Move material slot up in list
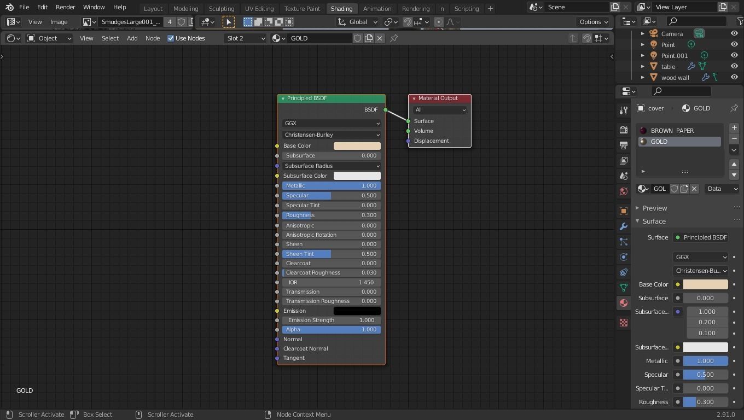The height and width of the screenshot is (420, 744). click(734, 164)
